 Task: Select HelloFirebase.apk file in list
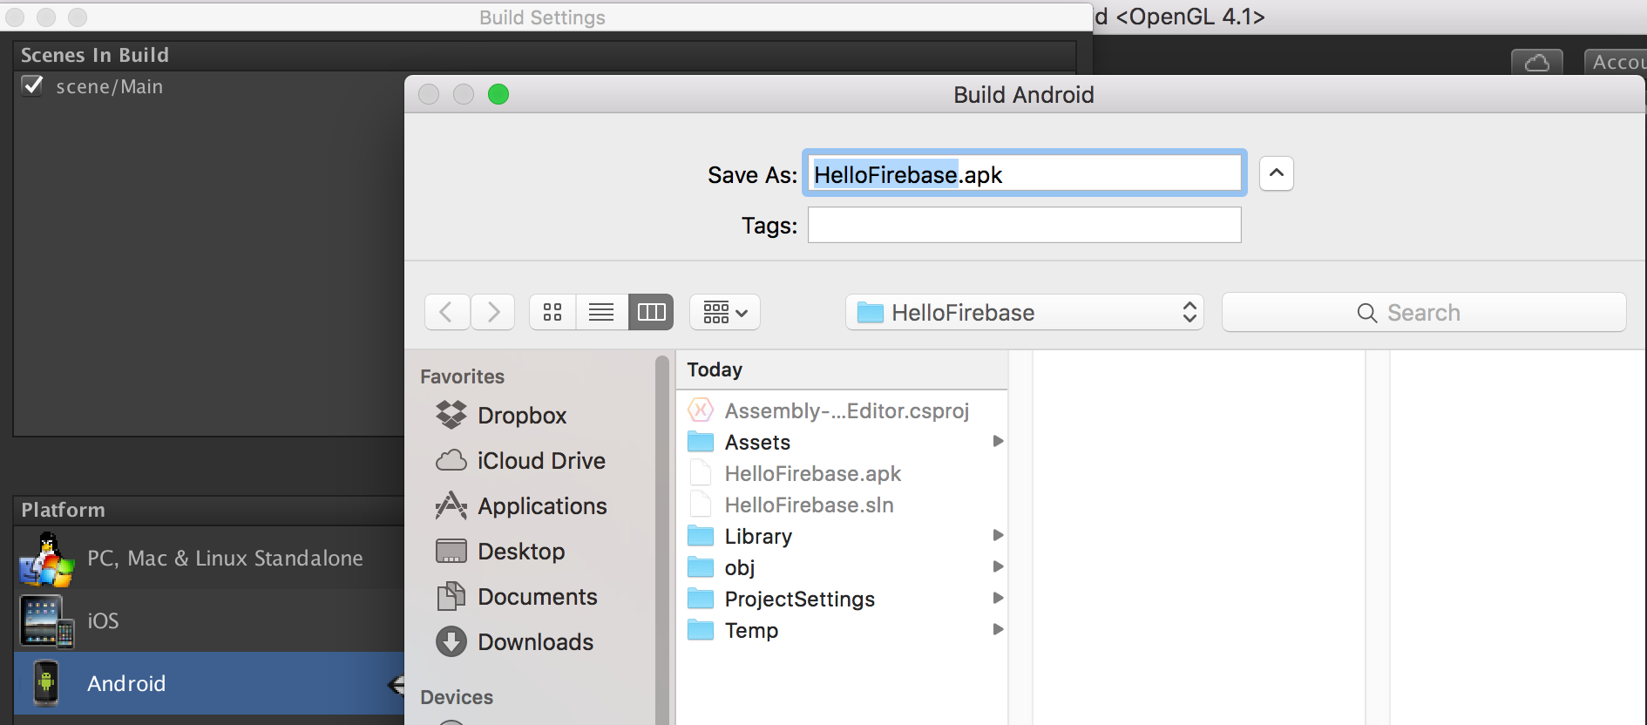(x=813, y=473)
